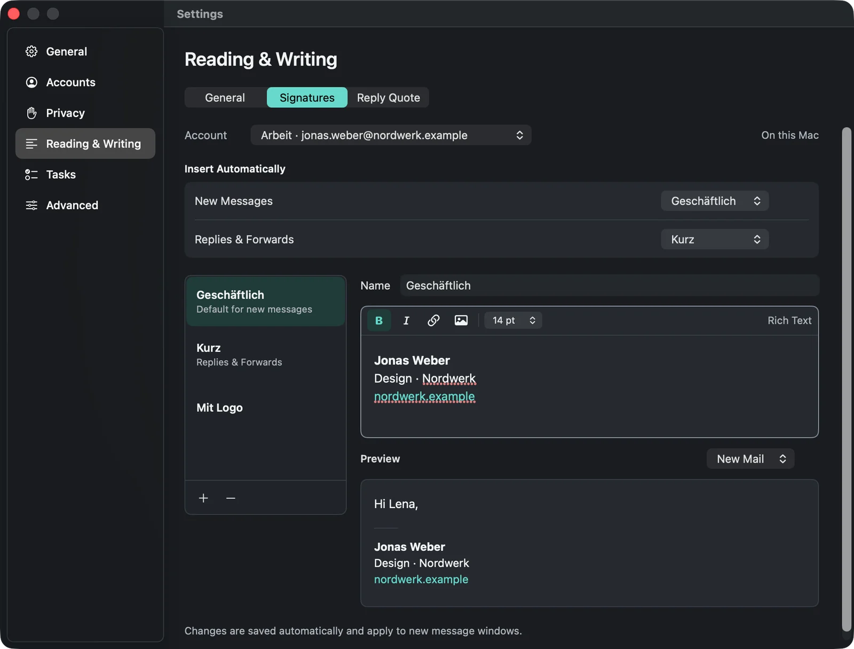Add a new signature with the plus button

(203, 498)
